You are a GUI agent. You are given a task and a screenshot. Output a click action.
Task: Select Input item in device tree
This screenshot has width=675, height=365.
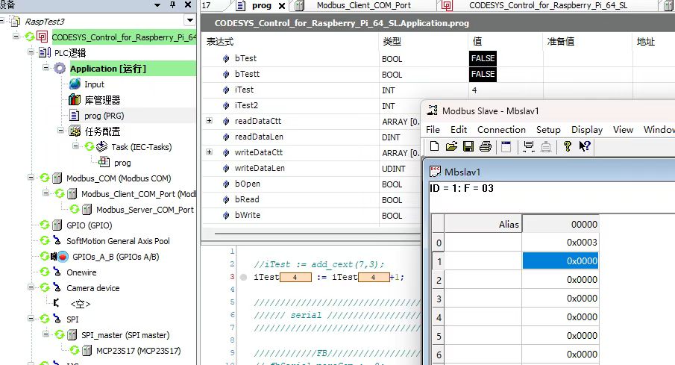point(94,84)
